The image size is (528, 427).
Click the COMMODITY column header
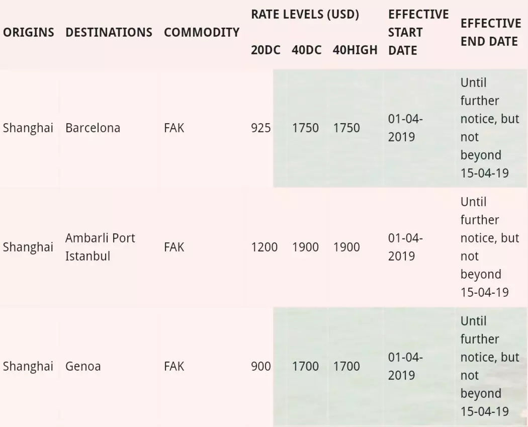click(x=202, y=32)
